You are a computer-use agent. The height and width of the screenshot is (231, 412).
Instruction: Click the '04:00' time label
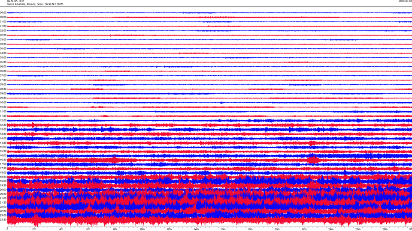pos(3,48)
